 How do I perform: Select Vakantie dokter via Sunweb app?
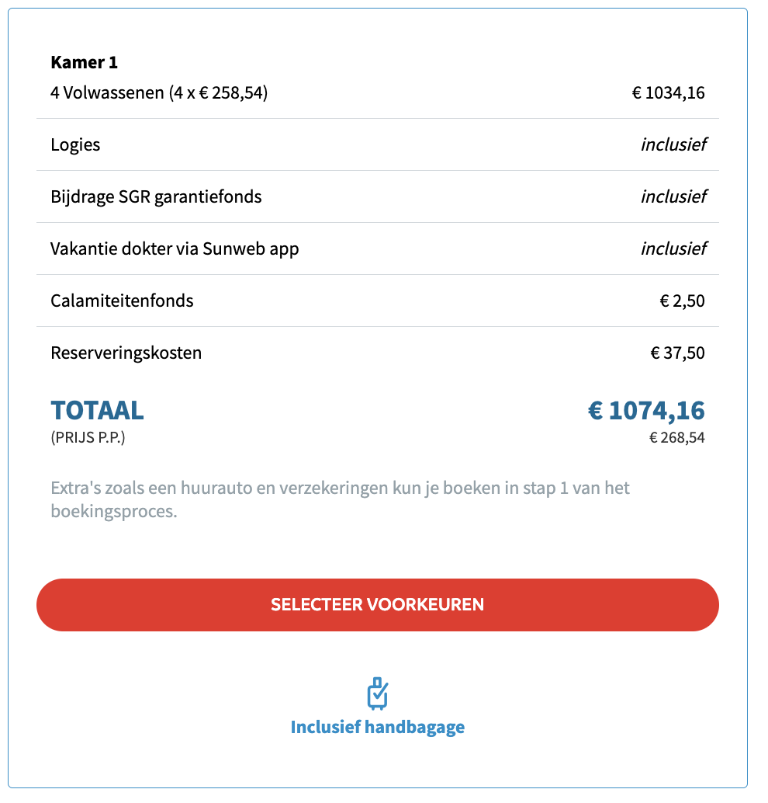pos(175,249)
